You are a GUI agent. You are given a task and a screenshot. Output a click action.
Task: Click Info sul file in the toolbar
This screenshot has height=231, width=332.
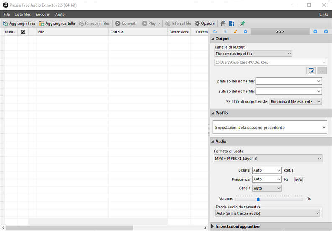coord(178,23)
